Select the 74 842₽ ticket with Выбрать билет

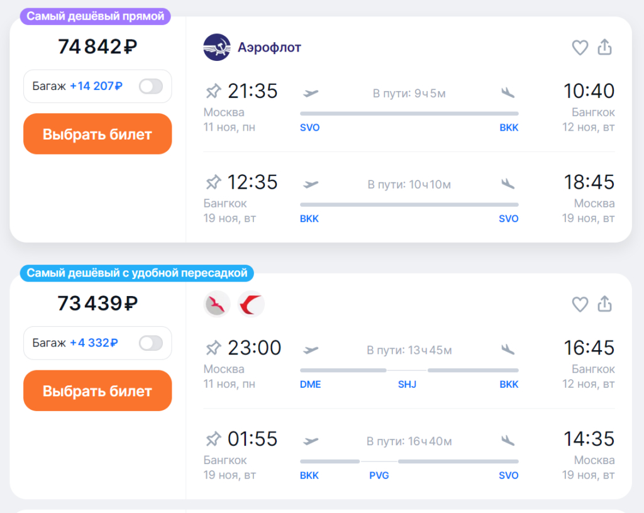97,134
